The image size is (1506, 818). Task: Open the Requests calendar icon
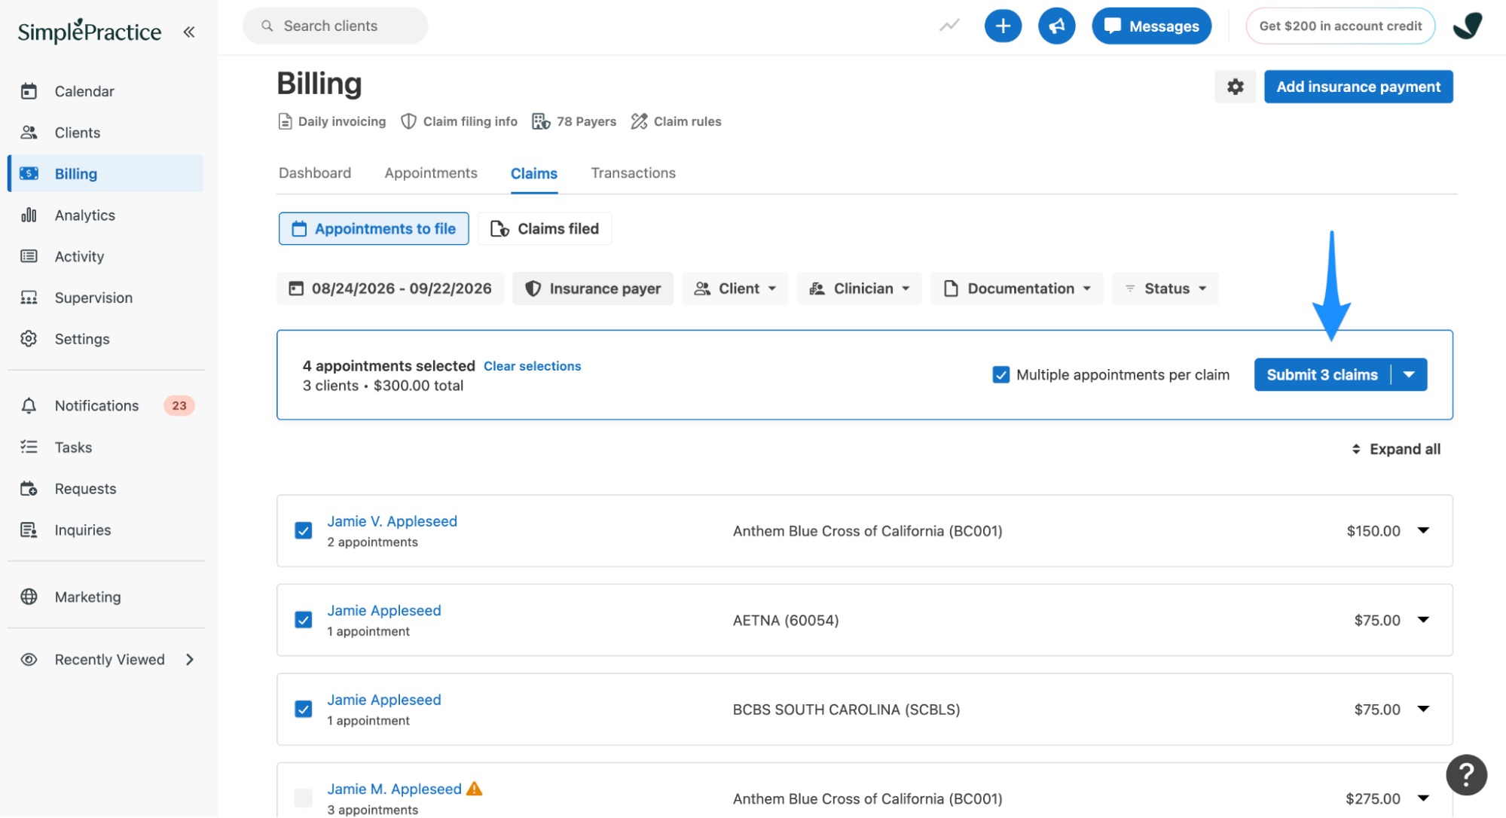click(x=29, y=489)
